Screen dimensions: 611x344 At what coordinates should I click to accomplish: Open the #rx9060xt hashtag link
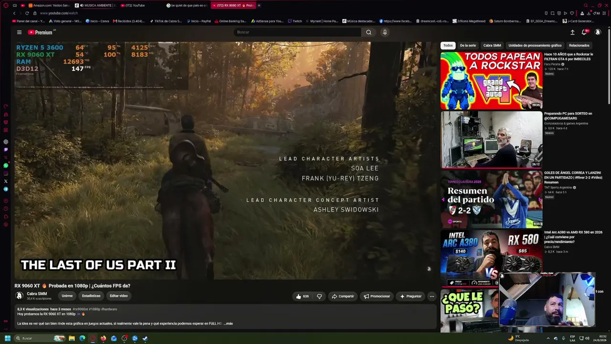click(x=81, y=309)
